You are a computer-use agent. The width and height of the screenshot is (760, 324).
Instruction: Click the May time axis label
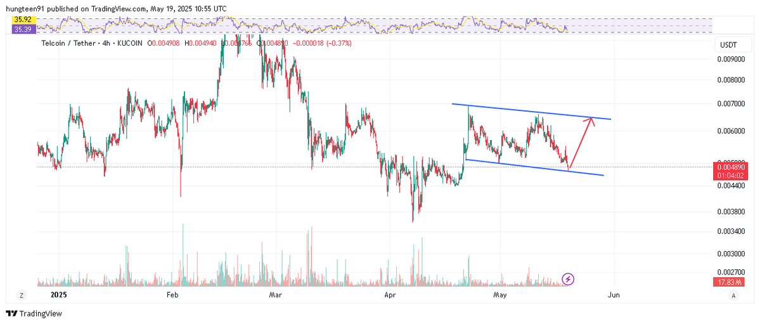point(500,295)
